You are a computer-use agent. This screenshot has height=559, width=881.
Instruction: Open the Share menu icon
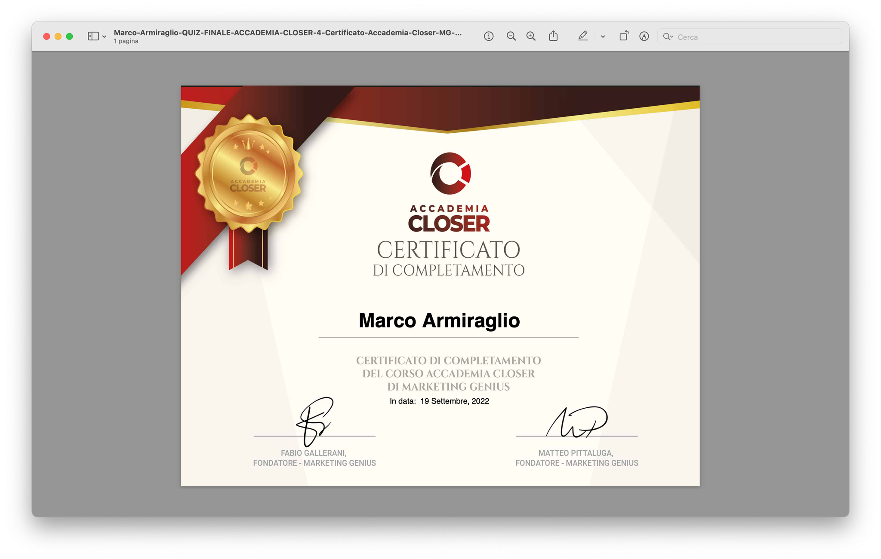[x=553, y=37]
